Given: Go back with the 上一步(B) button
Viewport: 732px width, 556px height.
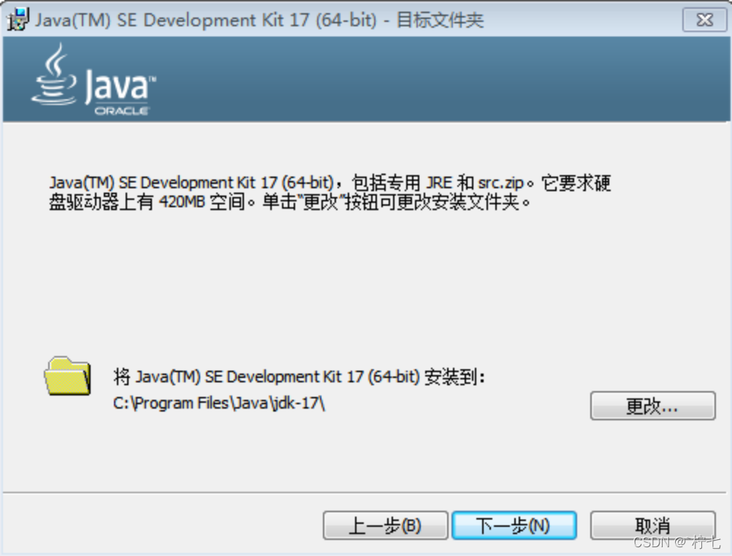Looking at the screenshot, I should pyautogui.click(x=386, y=525).
